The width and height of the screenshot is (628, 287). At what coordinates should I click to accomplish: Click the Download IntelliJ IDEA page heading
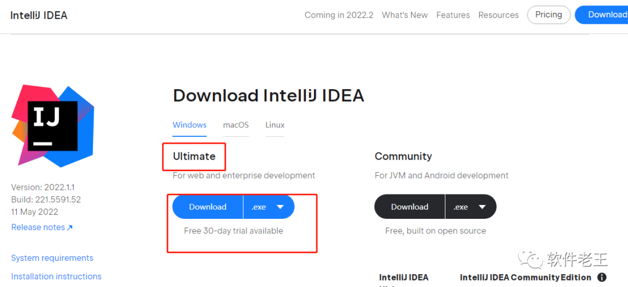[x=268, y=96]
